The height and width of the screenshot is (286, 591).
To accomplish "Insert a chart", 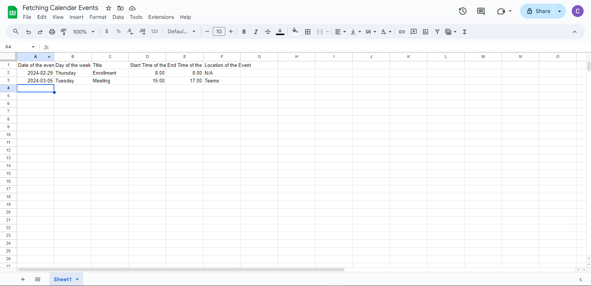I will point(426,32).
